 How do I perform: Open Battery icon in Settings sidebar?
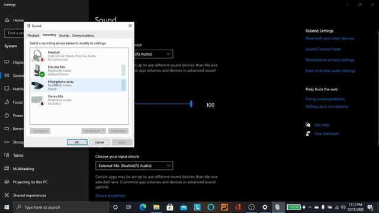tap(7, 129)
